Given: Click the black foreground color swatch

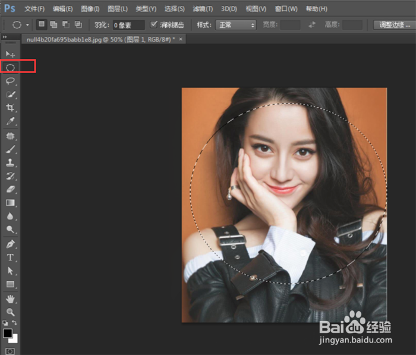Looking at the screenshot, I should 7,332.
